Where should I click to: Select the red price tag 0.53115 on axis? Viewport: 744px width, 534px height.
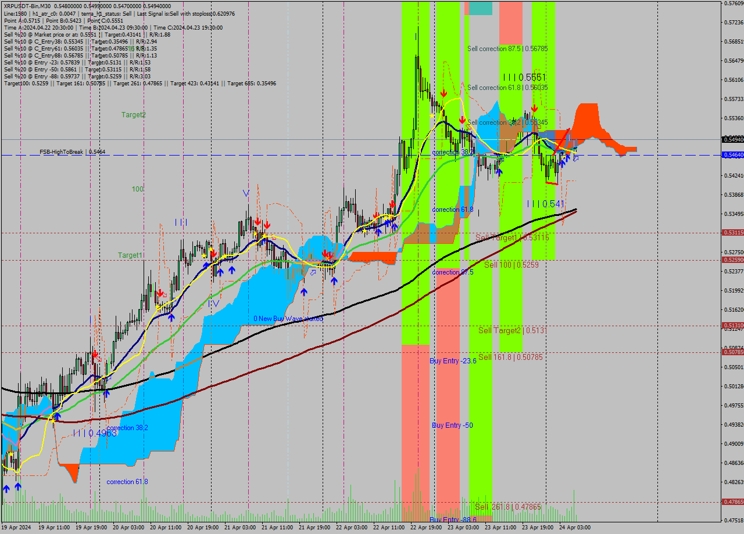pyautogui.click(x=732, y=232)
